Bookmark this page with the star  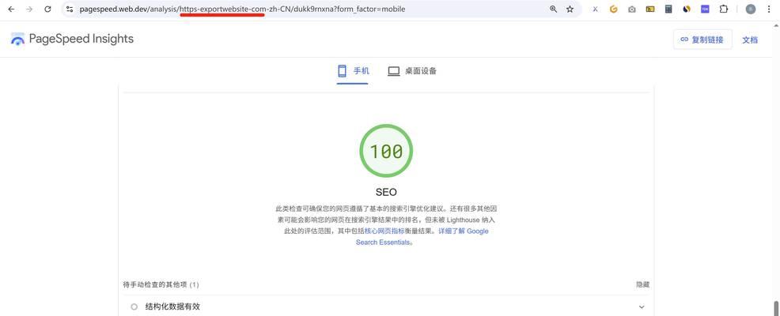tap(570, 9)
